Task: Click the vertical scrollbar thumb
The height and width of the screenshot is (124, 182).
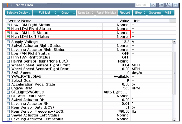Action: (174, 73)
